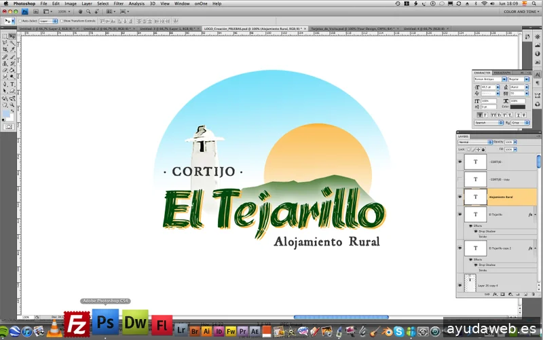Open Auto-Select Layer dropdown in options bar
Image resolution: width=543 pixels, height=340 pixels.
pyautogui.click(x=48, y=21)
